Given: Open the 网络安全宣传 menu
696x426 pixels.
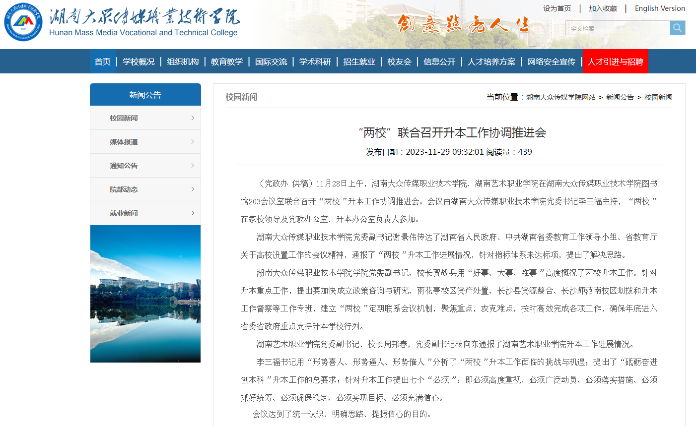Looking at the screenshot, I should pos(551,61).
